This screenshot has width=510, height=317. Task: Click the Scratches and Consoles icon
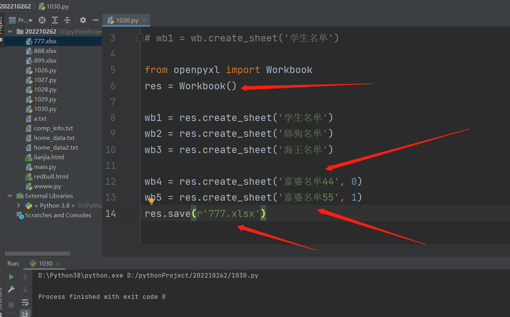(20, 215)
